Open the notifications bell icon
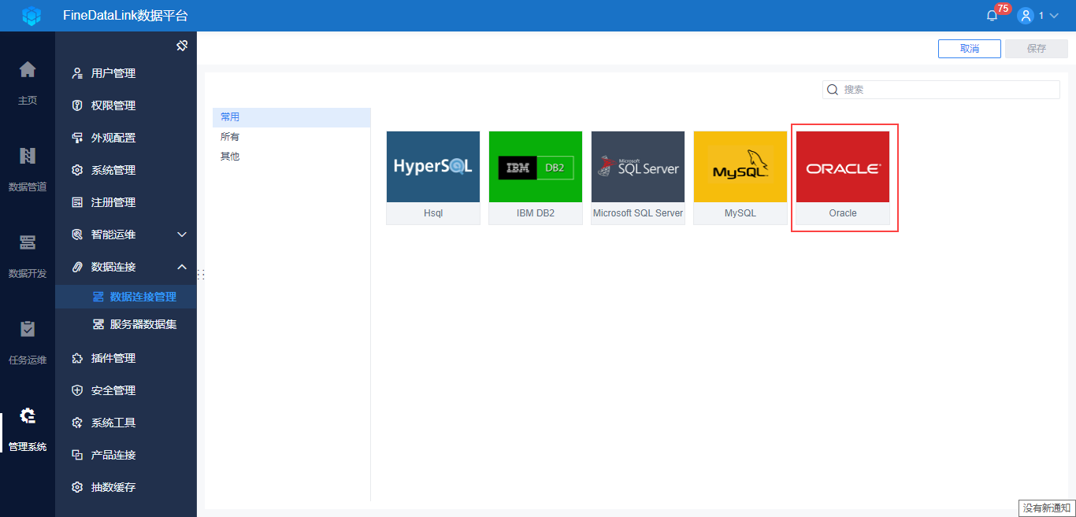The image size is (1076, 517). tap(992, 16)
